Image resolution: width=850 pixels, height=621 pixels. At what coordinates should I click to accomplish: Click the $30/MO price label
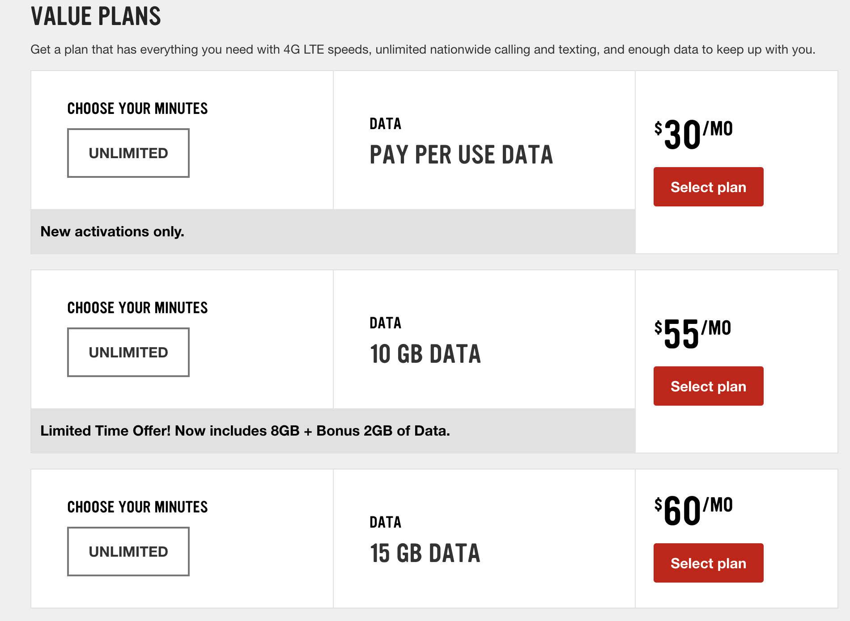point(693,134)
